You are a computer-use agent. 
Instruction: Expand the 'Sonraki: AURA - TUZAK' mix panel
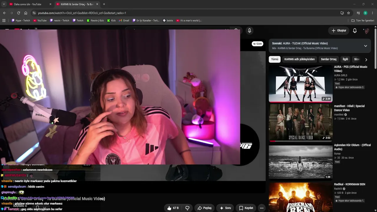click(366, 46)
